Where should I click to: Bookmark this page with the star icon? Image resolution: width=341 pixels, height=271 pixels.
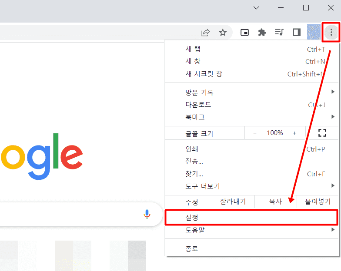tap(223, 33)
